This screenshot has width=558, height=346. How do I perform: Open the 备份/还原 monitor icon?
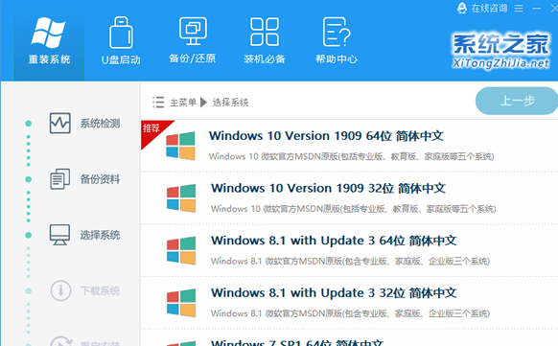click(193, 32)
